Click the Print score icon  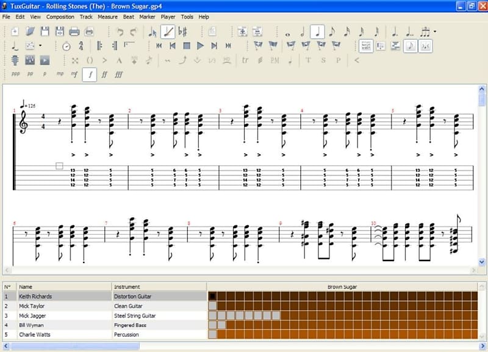(74, 31)
